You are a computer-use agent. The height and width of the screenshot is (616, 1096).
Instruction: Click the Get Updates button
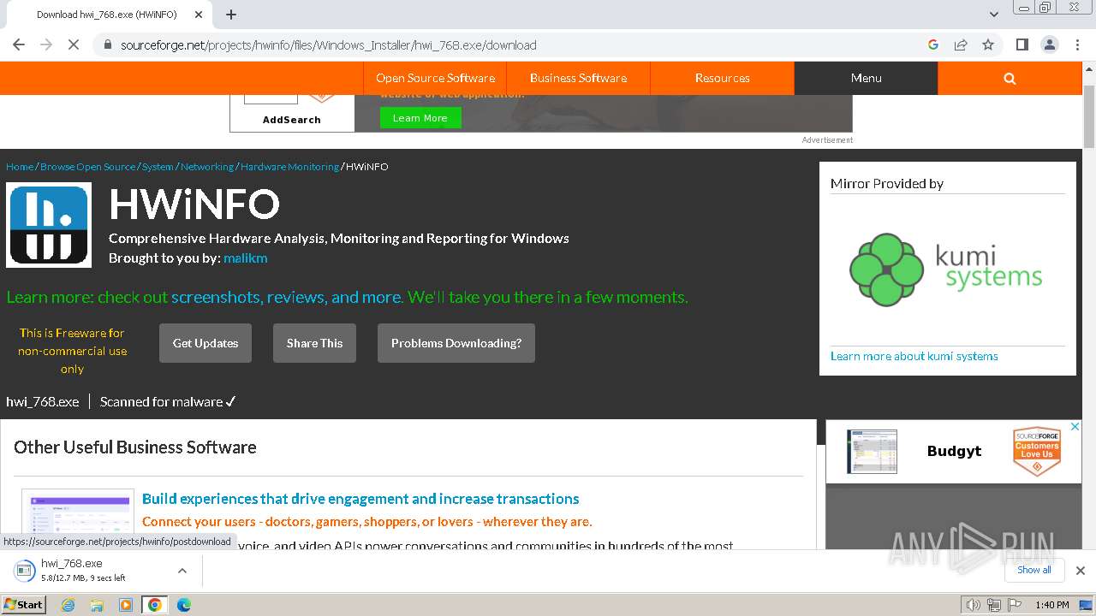coord(205,343)
